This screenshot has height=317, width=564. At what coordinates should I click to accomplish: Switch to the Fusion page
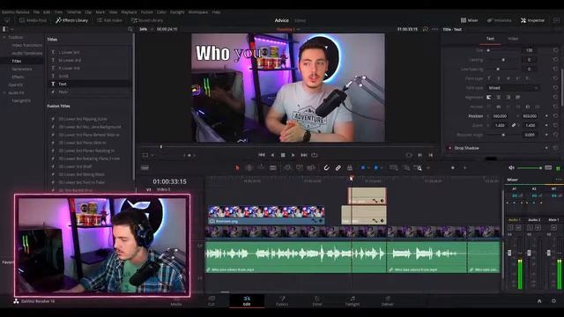click(x=282, y=301)
